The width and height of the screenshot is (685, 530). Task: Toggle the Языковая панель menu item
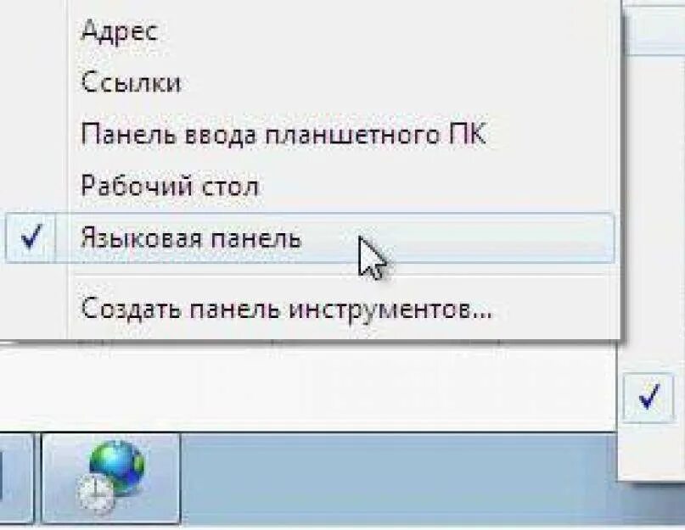(x=310, y=238)
